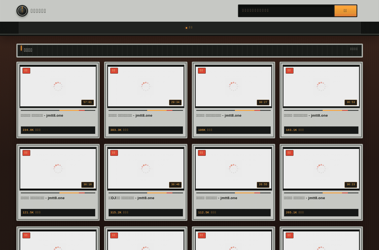The width and height of the screenshot is (379, 250).
Task: Click the red badge on the 38:46 video
Action: [114, 153]
